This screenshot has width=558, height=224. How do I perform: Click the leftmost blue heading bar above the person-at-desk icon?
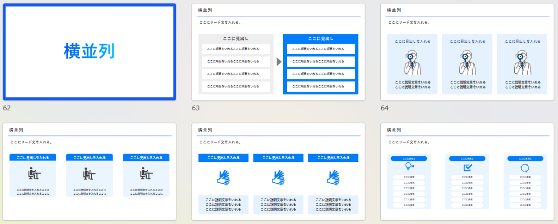point(33,158)
